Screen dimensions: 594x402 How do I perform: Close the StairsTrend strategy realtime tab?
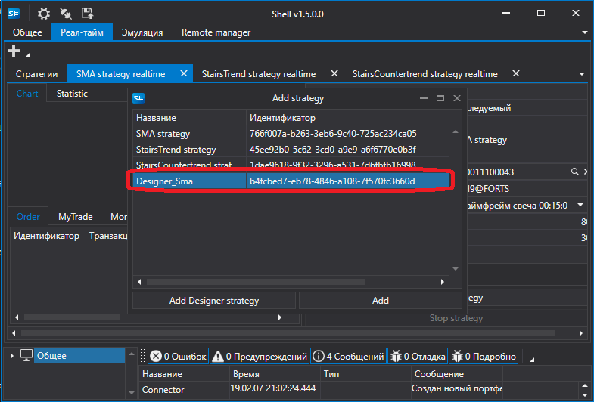point(334,73)
